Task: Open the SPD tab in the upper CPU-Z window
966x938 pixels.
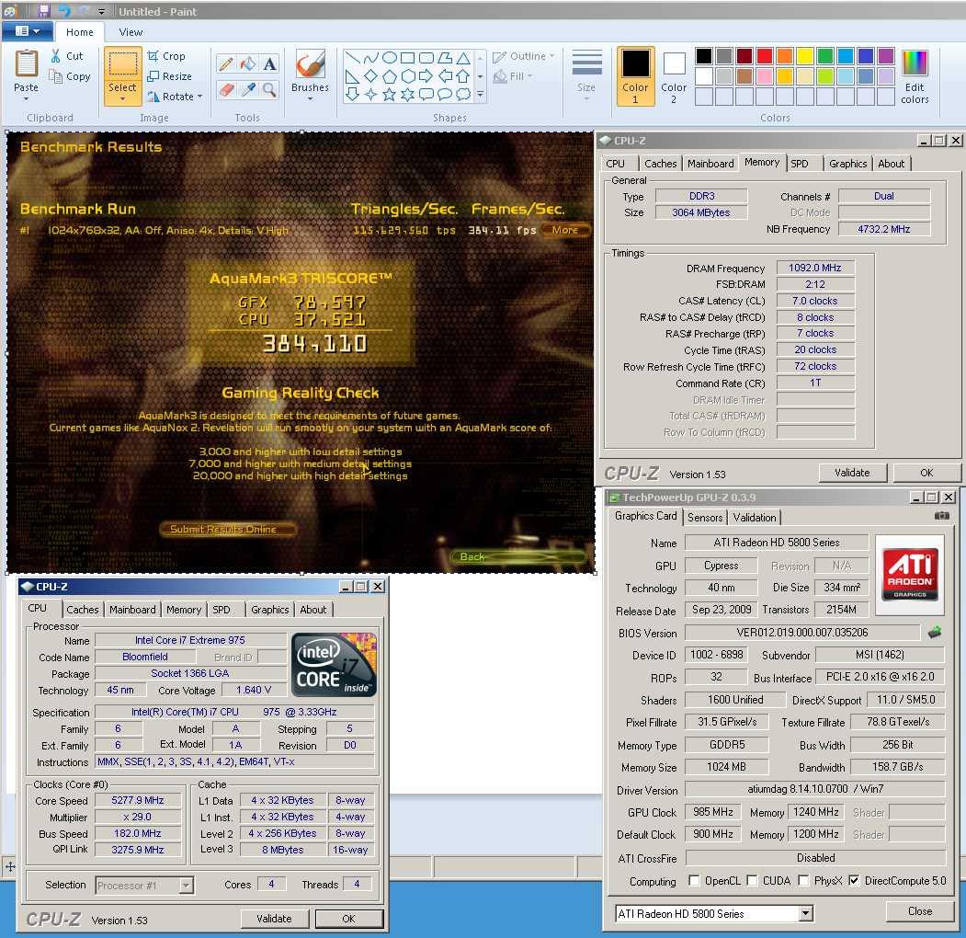Action: [x=800, y=164]
